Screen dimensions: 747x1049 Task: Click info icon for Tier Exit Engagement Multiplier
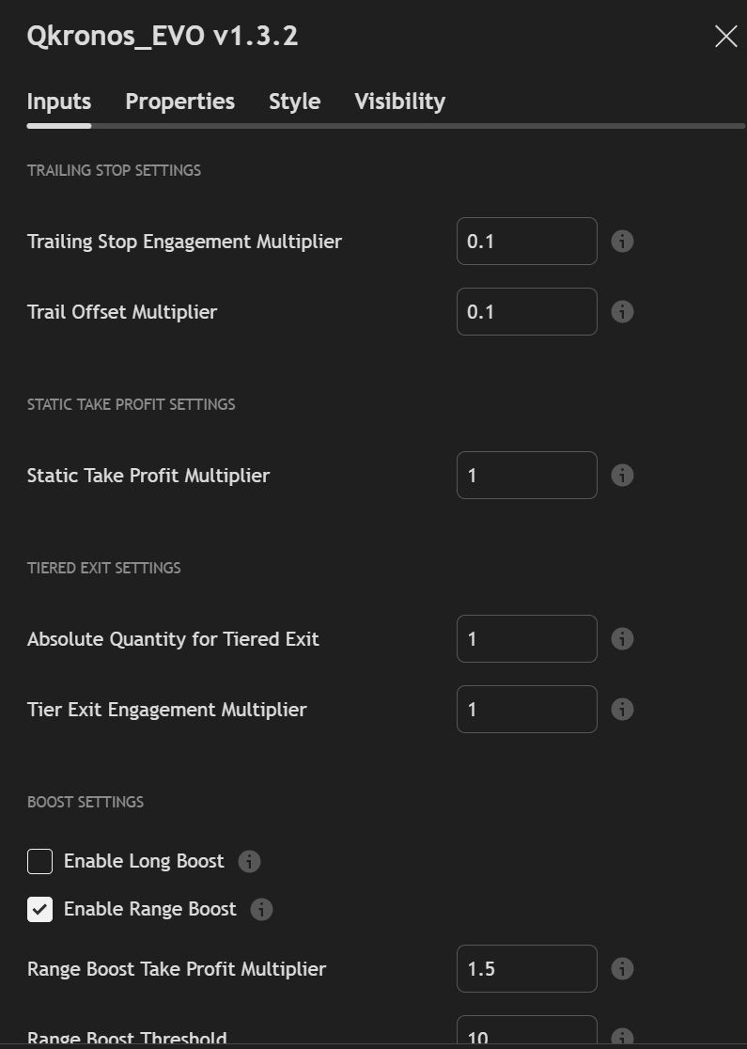[622, 710]
